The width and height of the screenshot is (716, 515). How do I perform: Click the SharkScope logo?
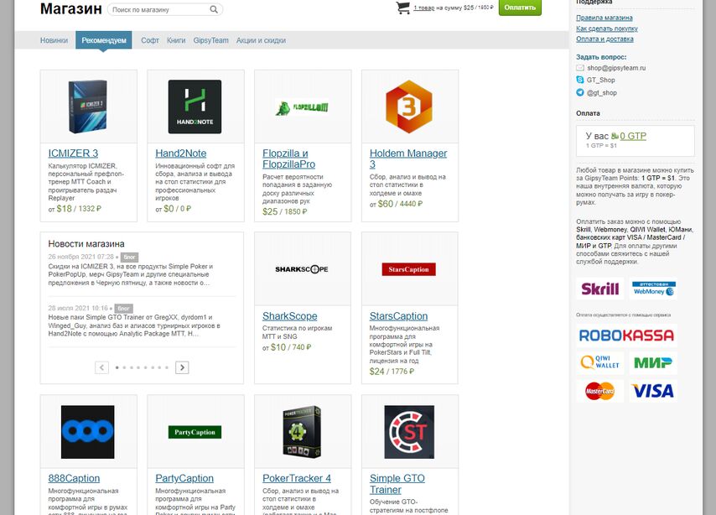(302, 269)
